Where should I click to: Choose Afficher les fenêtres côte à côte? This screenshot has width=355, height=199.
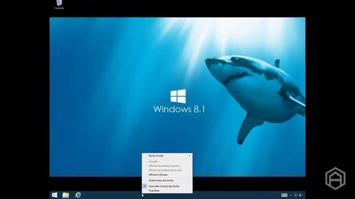point(168,170)
